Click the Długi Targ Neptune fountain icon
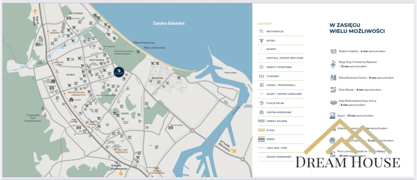Image resolution: width=417 pixels, height=180 pixels. 333,64
